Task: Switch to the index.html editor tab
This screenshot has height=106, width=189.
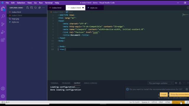Action: 56,8
